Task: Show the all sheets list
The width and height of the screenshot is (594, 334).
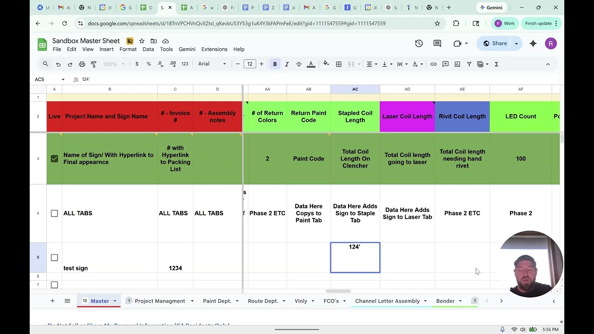Action: (x=67, y=301)
